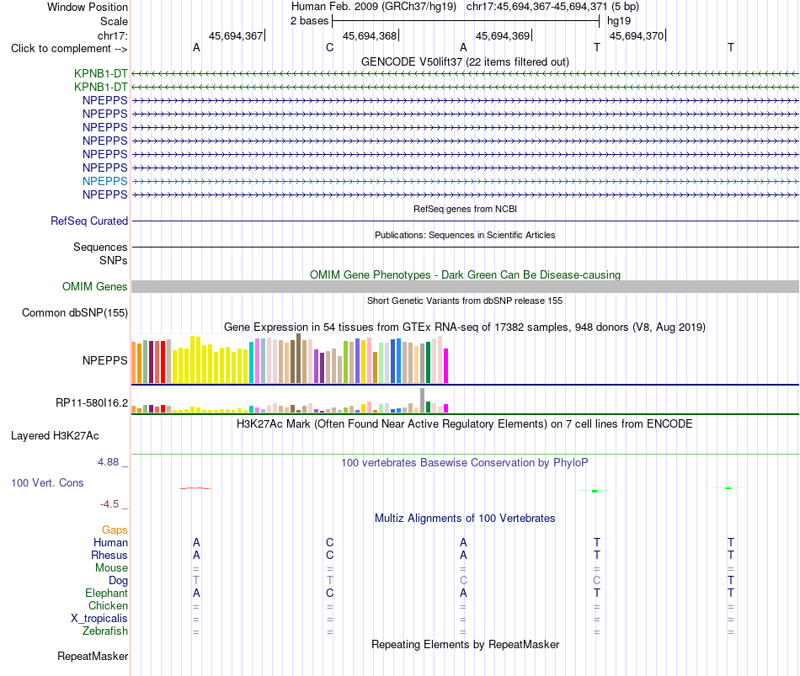Click the 4.88 upper PhyloP scale value

click(x=108, y=461)
